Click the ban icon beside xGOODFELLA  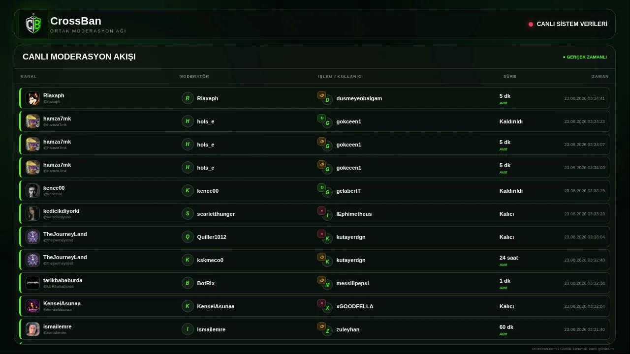click(x=321, y=303)
